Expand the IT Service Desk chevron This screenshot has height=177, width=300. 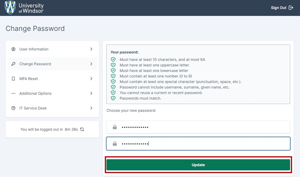91,108
